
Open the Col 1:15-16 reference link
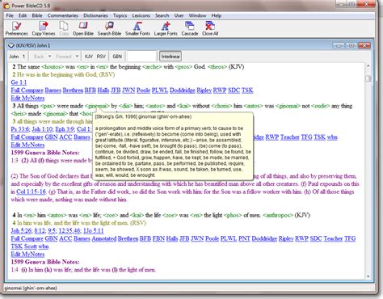32,192
